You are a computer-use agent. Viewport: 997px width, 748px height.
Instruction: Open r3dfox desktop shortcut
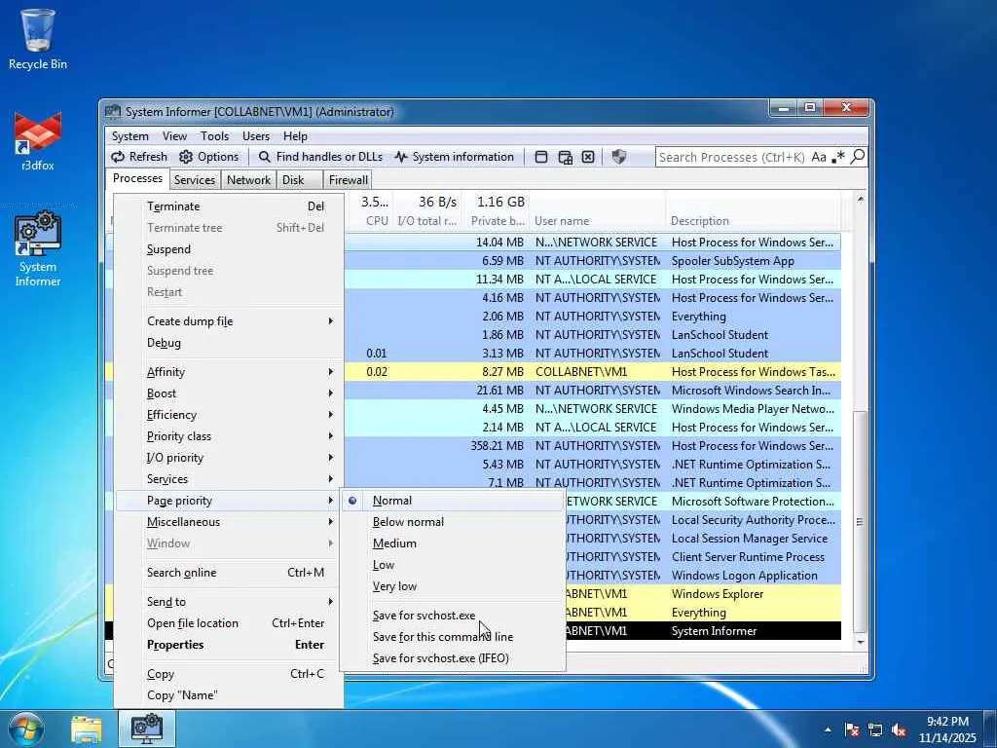coord(38,141)
